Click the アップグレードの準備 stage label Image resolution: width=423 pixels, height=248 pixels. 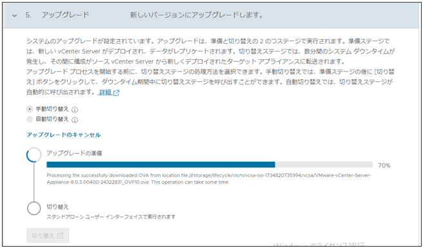tap(74, 153)
